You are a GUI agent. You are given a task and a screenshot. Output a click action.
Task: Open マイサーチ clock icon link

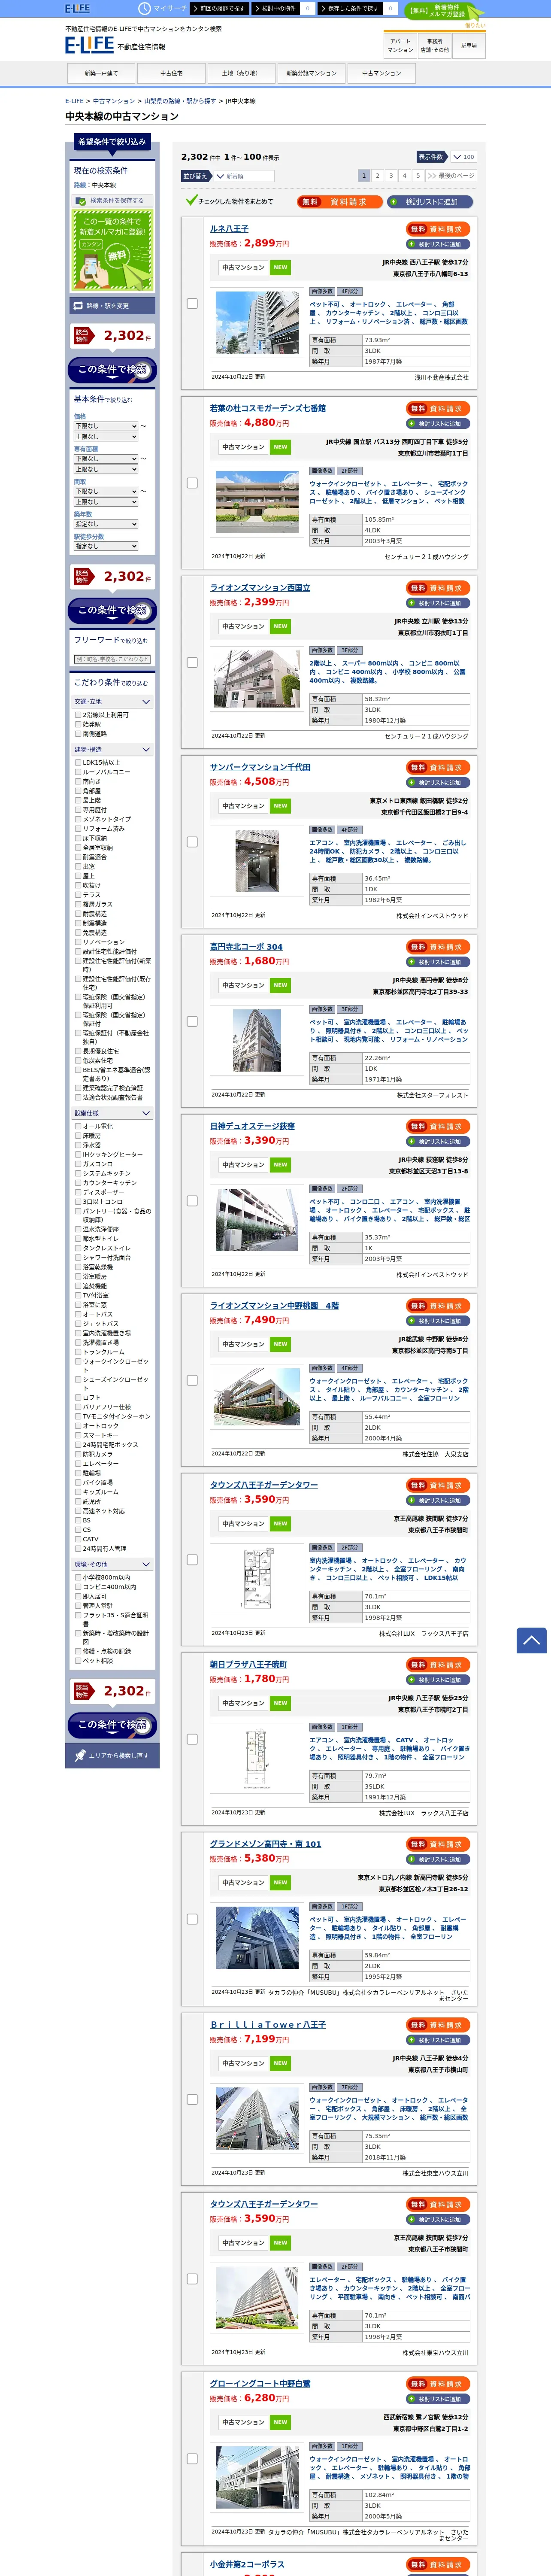[164, 8]
